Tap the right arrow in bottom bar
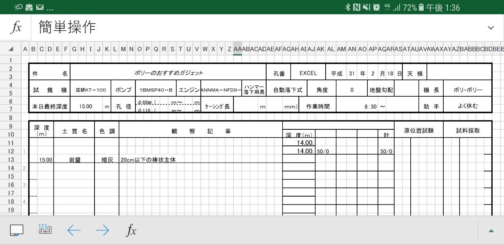The height and width of the screenshot is (245, 504). [102, 230]
